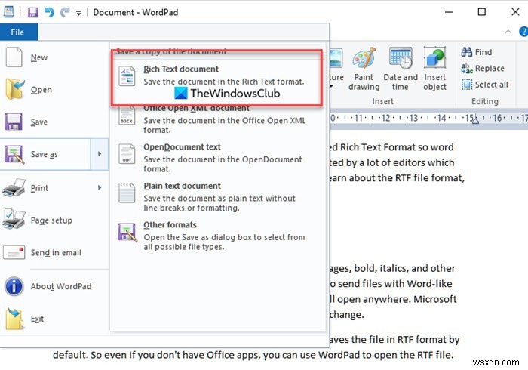Screen dimensions: 528x370
Task: Click the Save as floppy-with-pencil icon
Action: tap(14, 155)
